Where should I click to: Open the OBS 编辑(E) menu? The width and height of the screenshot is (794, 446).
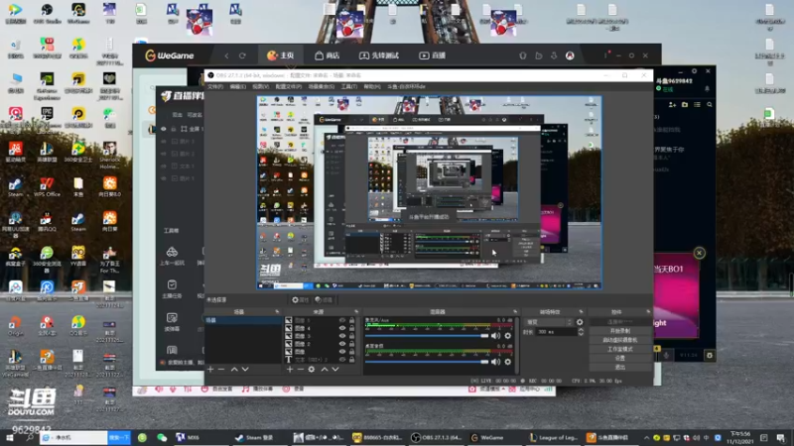238,87
